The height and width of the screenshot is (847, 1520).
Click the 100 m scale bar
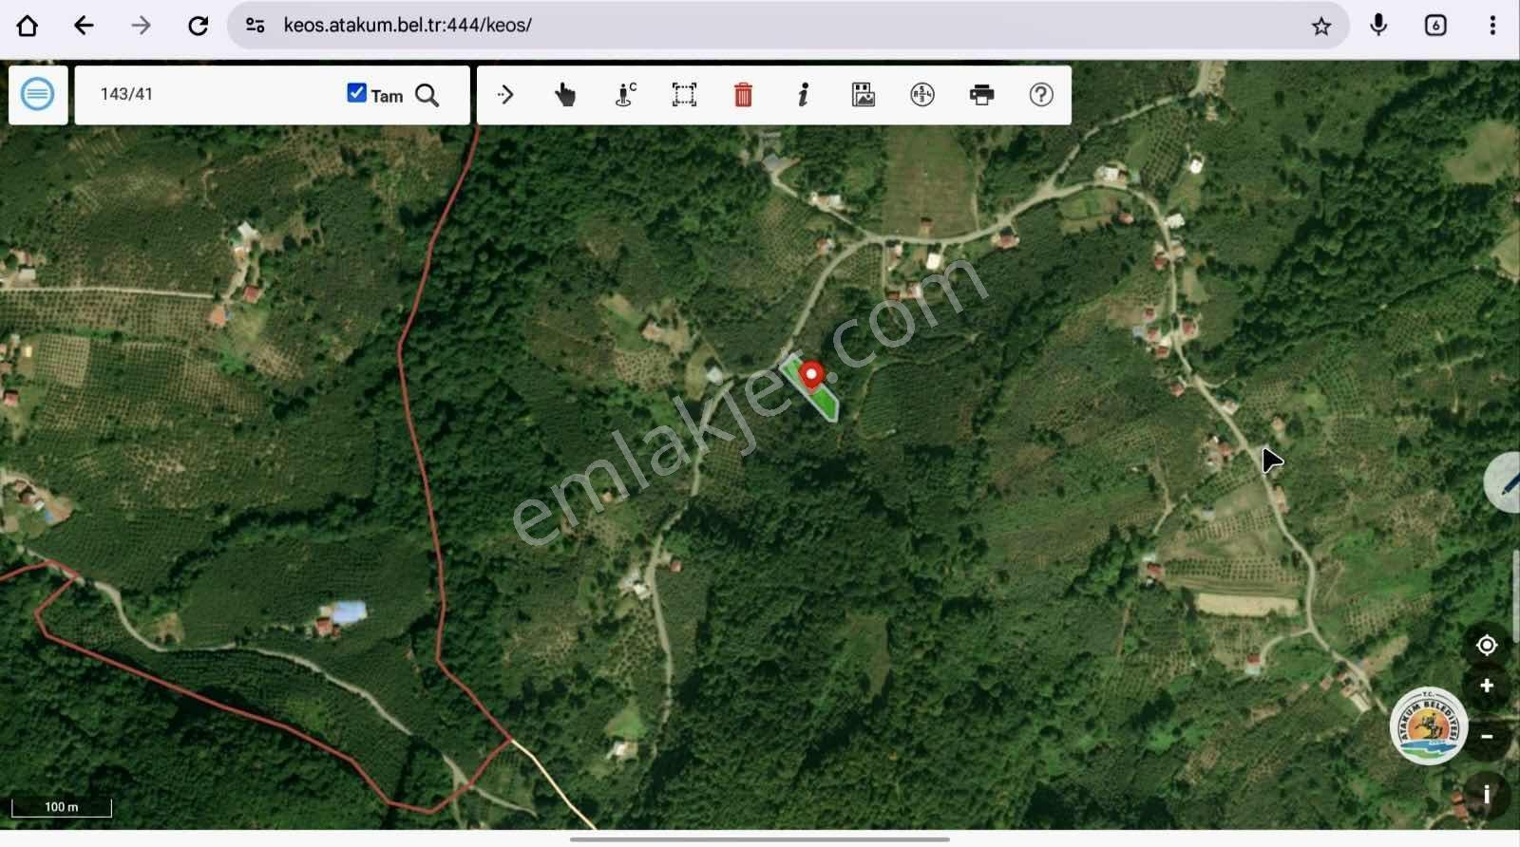[x=62, y=807]
